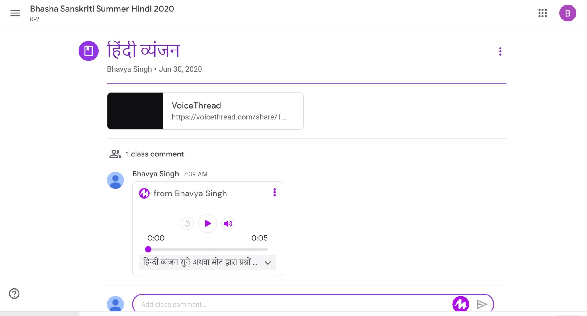587x316 pixels.
Task: Open the post's three-dot options menu
Action: click(500, 51)
